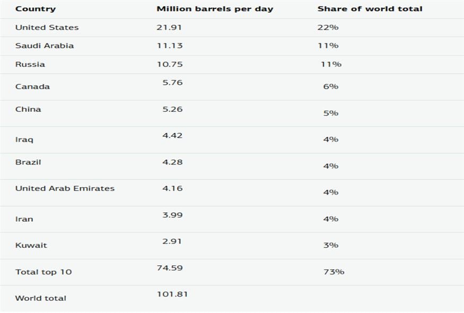Click on Canada in the table
Screen dimensions: 464x313
tap(32, 86)
